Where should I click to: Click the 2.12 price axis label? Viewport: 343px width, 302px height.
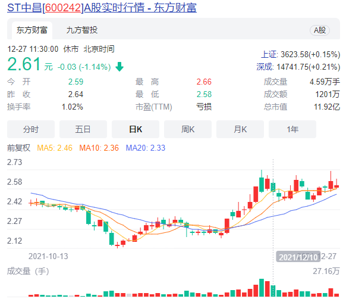[x=15, y=241]
